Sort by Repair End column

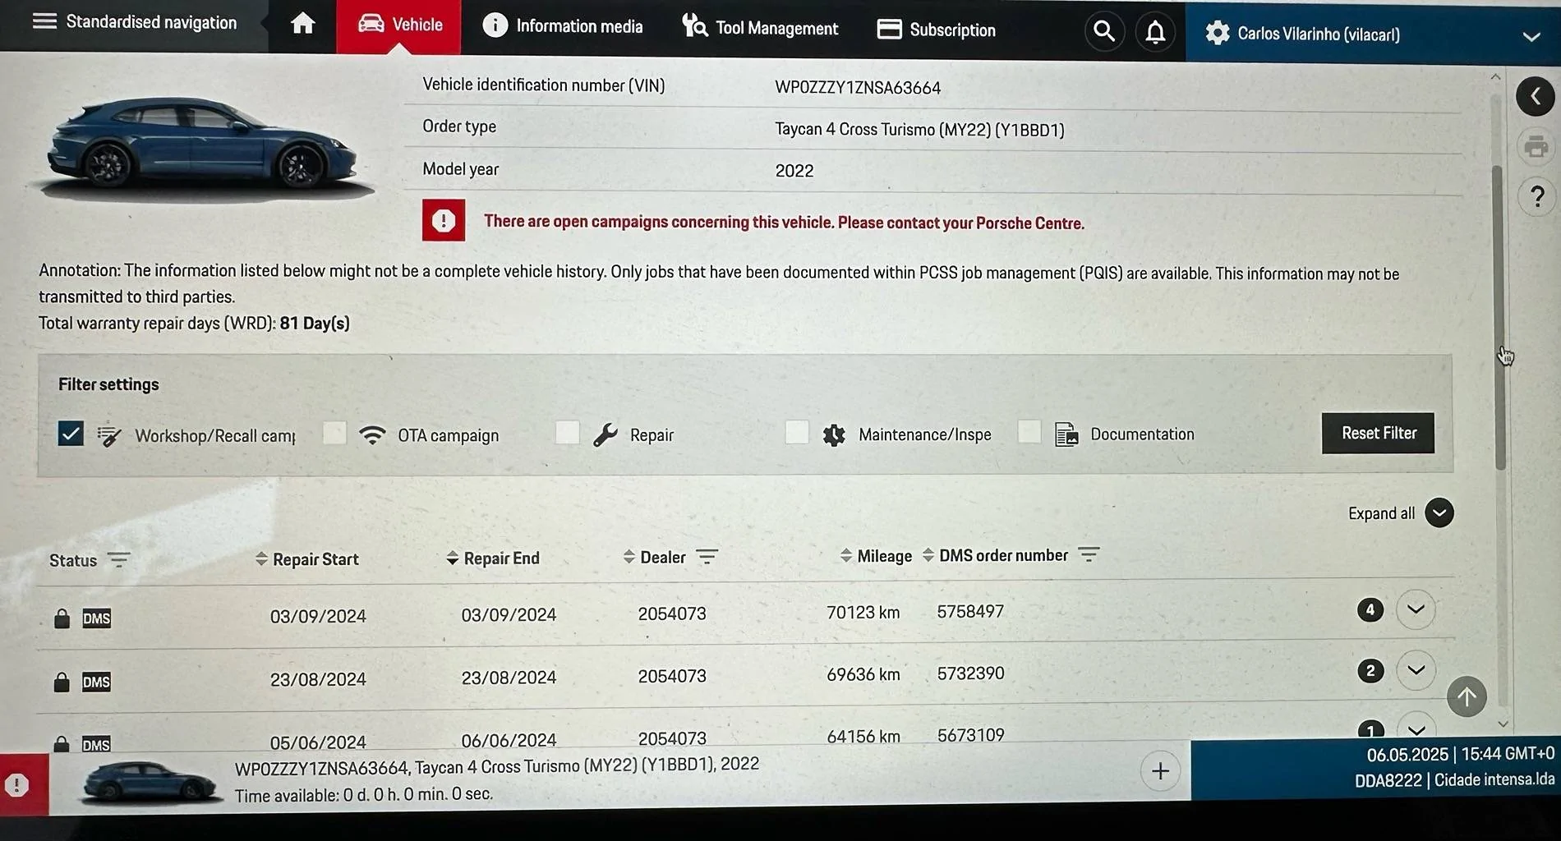(x=493, y=558)
